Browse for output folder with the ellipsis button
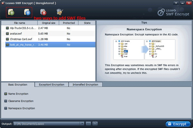The image size is (193, 128). point(88,124)
